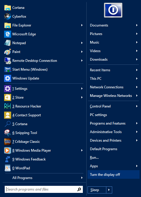Open Resource Hacker via its RH icon
This screenshot has width=141, height=197.
8,106
